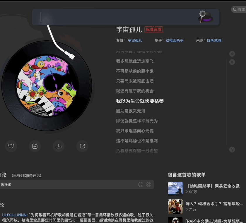Click lyric line 不再是从前的胆小鬼
This screenshot has height=223, width=246.
pos(135,71)
